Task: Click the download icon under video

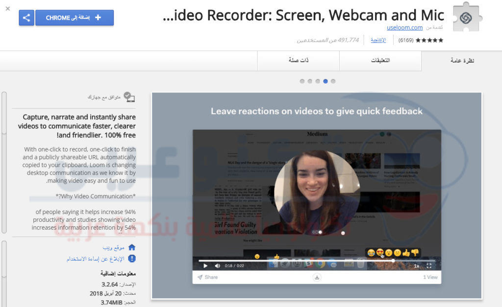Action: [317, 277]
